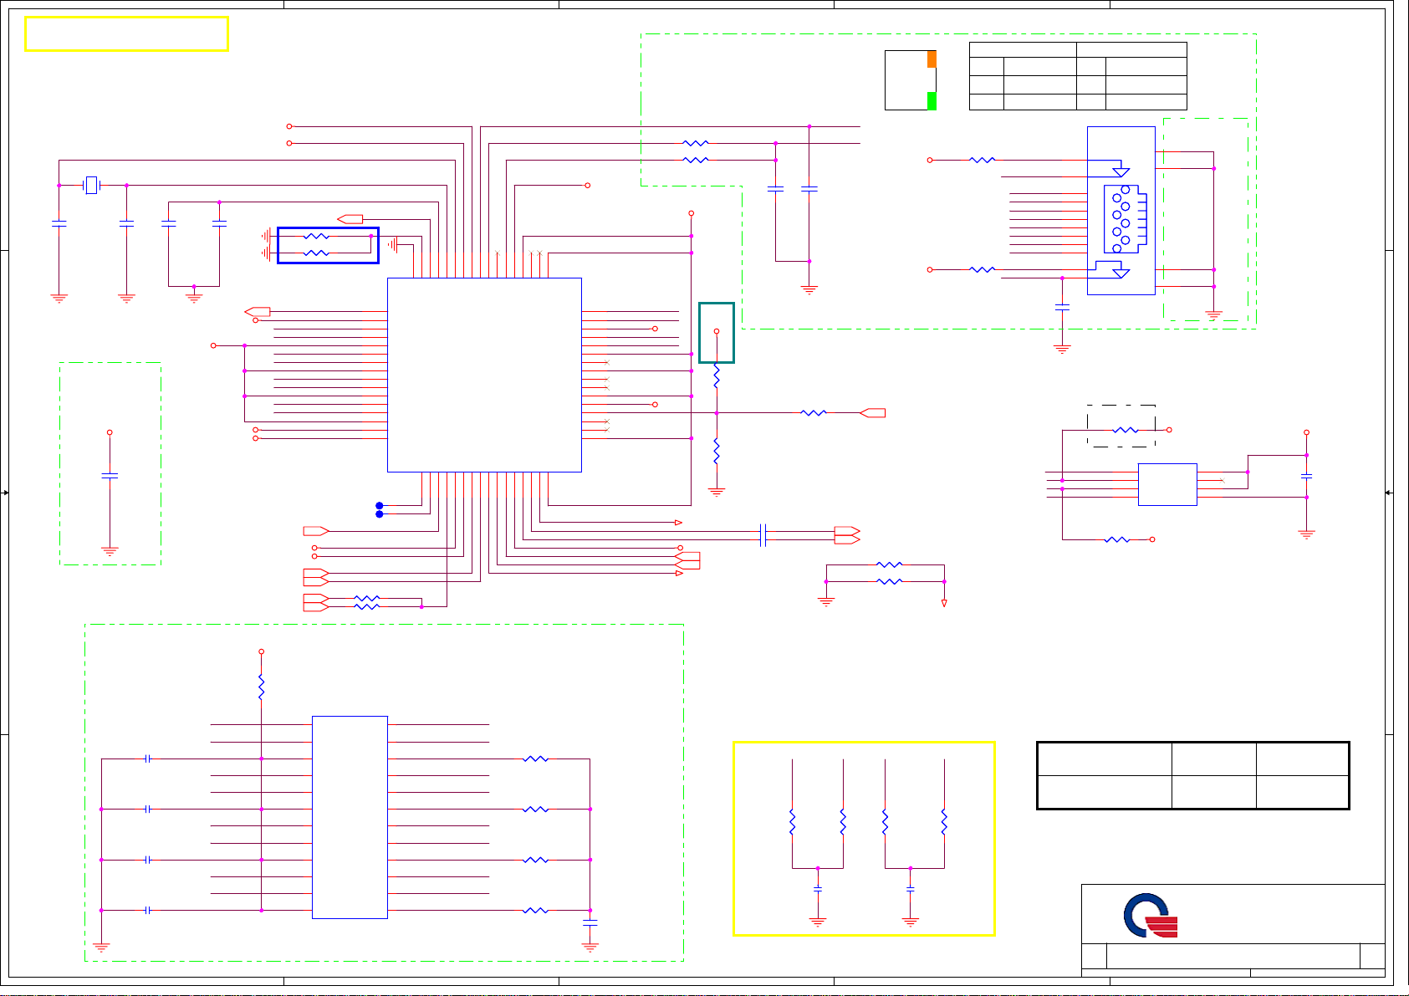Image resolution: width=1409 pixels, height=996 pixels.
Task: Select top input capacitor left of bottom IC
Action: pos(147,759)
